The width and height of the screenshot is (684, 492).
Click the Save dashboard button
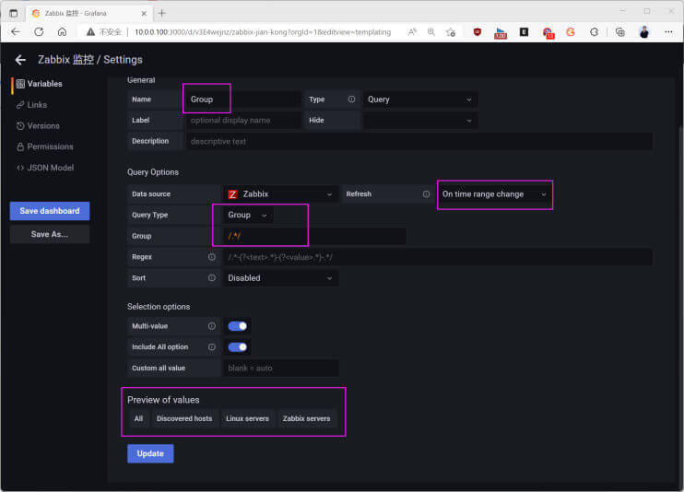50,211
